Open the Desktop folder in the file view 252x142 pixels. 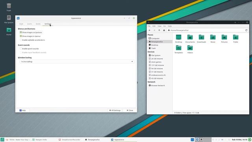178,39
